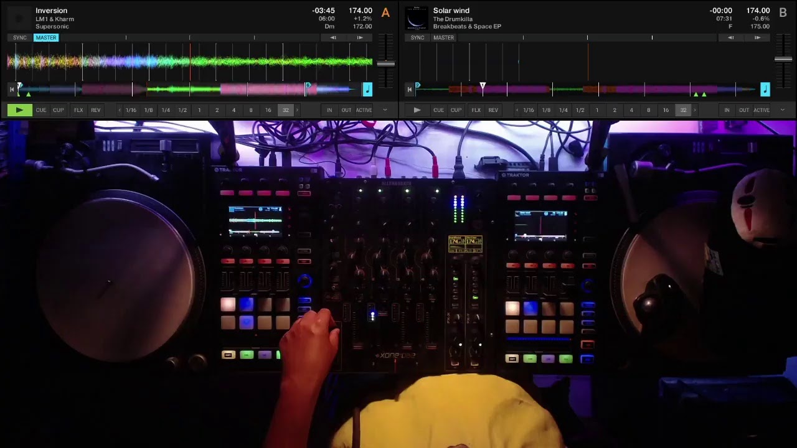Show larger loop sizes on Deck A
This screenshot has width=797, height=448.
(297, 110)
